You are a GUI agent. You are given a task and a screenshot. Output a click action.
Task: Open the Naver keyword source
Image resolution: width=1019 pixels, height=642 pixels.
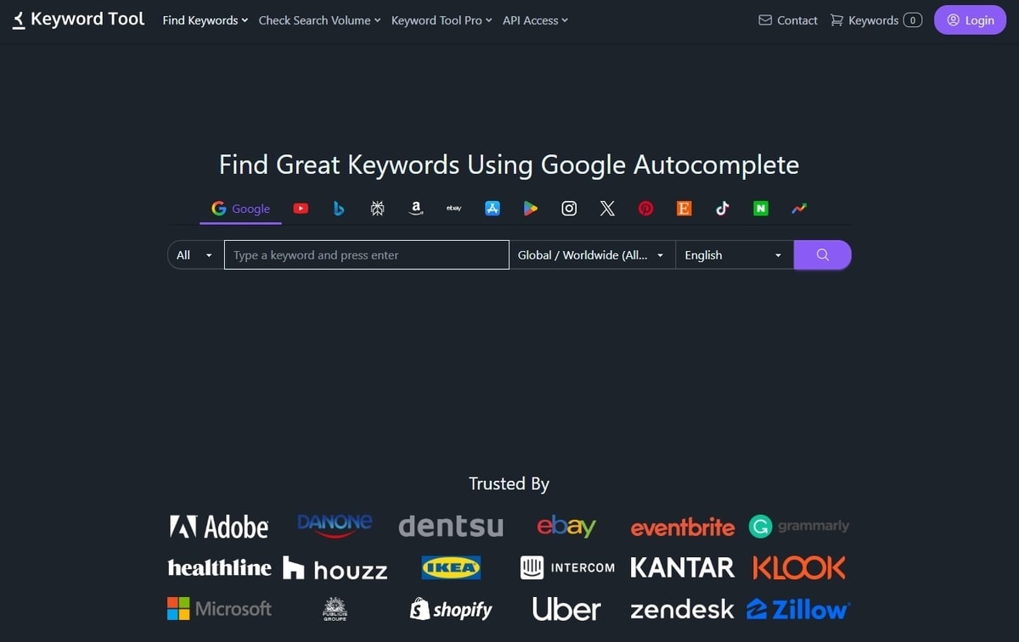760,208
